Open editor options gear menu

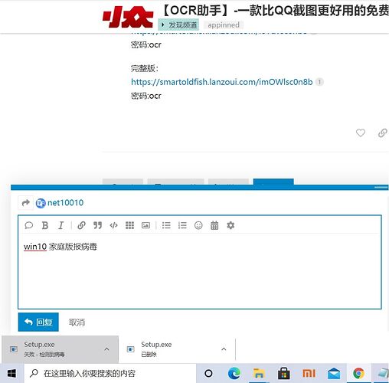click(x=230, y=225)
